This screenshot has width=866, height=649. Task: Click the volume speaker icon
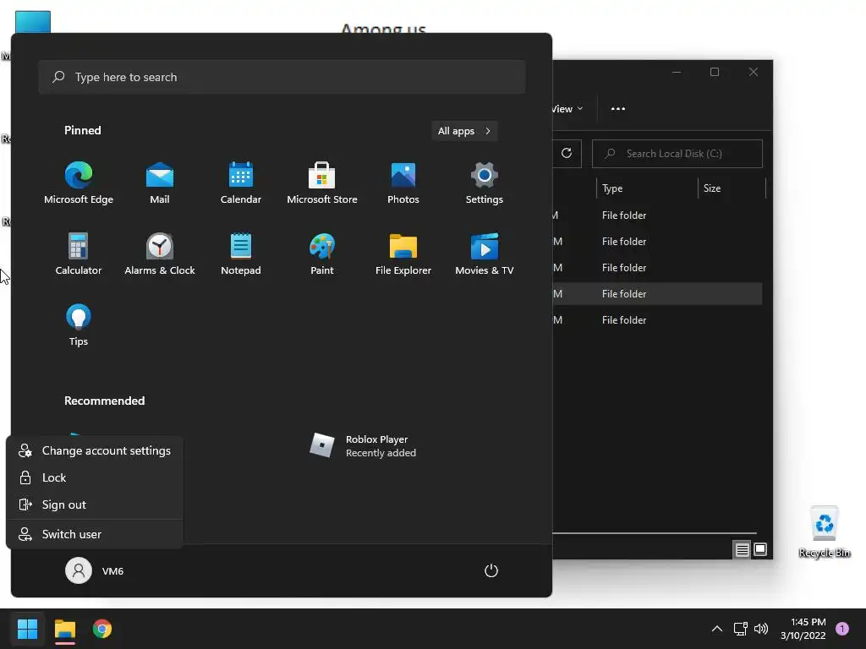click(x=761, y=629)
